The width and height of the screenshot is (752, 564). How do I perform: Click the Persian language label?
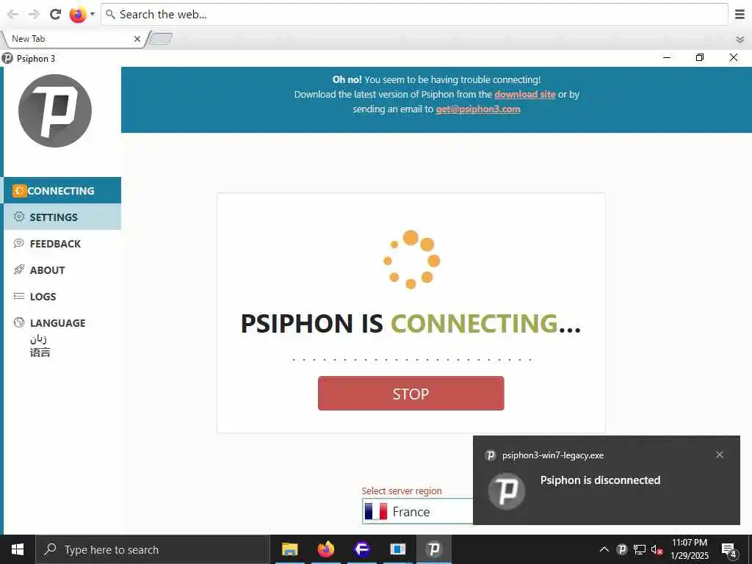38,339
